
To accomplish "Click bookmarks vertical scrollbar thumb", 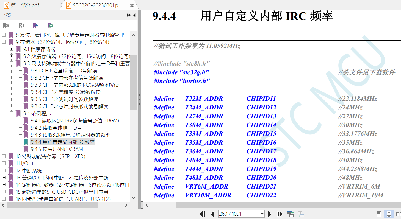I will [x=134, y=82].
